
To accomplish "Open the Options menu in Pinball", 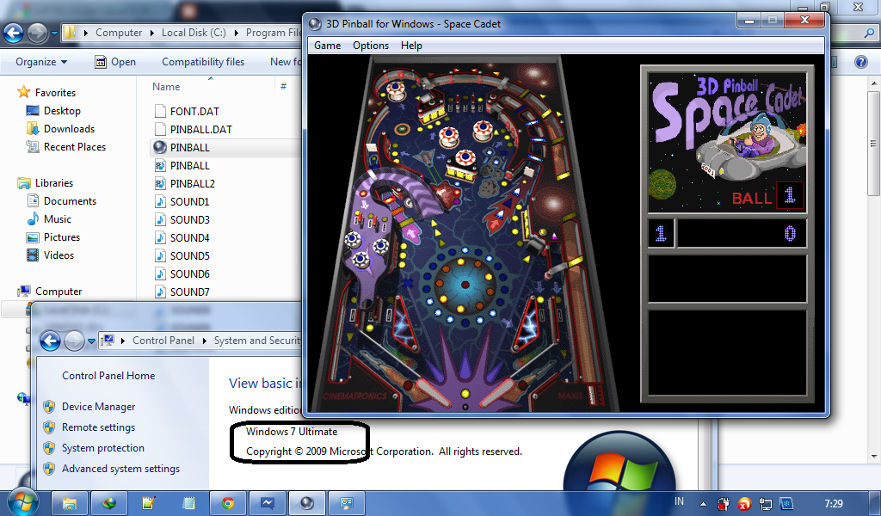I will 371,46.
